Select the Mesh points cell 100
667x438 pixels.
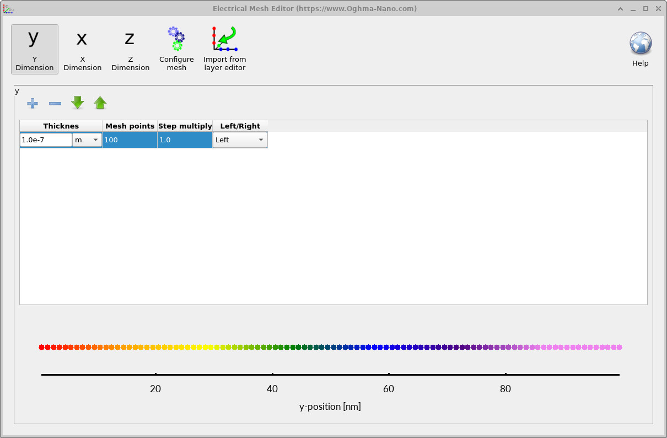point(130,140)
